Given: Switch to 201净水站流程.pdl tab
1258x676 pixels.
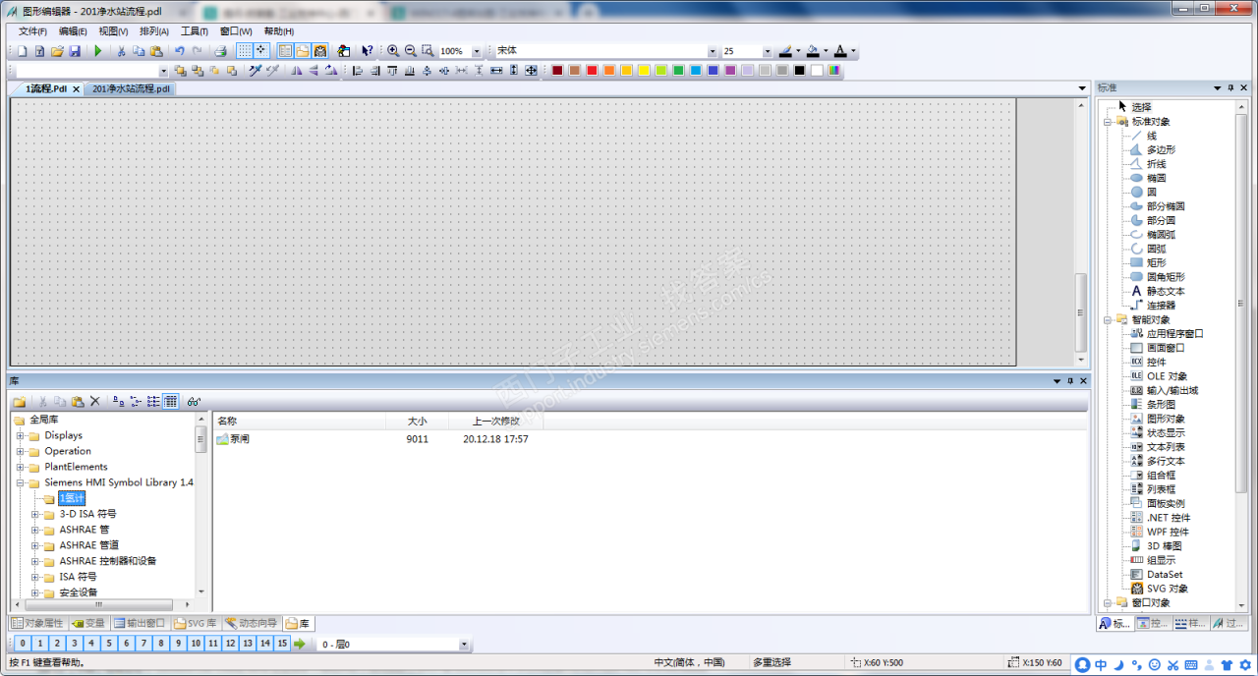Looking at the screenshot, I should 131,88.
